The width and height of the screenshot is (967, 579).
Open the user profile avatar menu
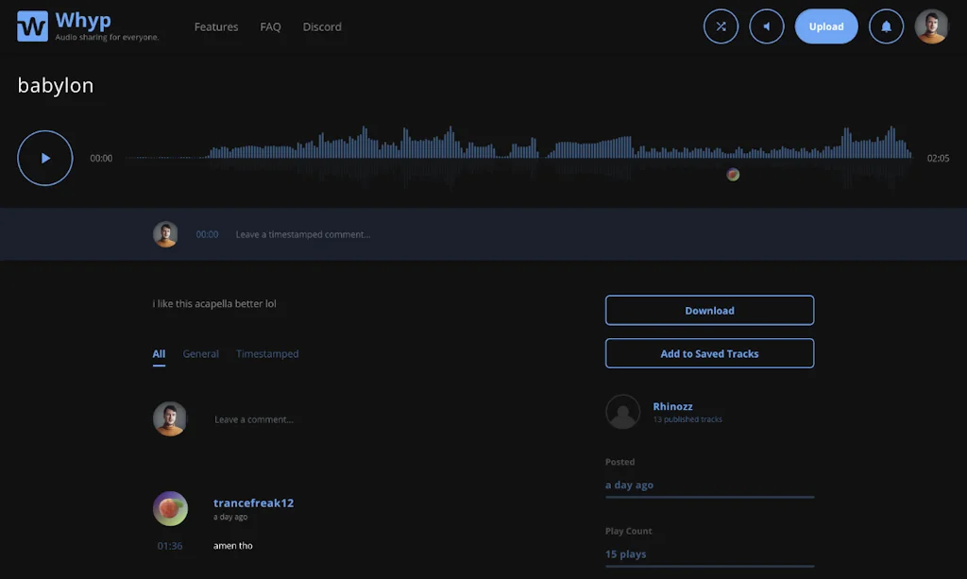(931, 26)
